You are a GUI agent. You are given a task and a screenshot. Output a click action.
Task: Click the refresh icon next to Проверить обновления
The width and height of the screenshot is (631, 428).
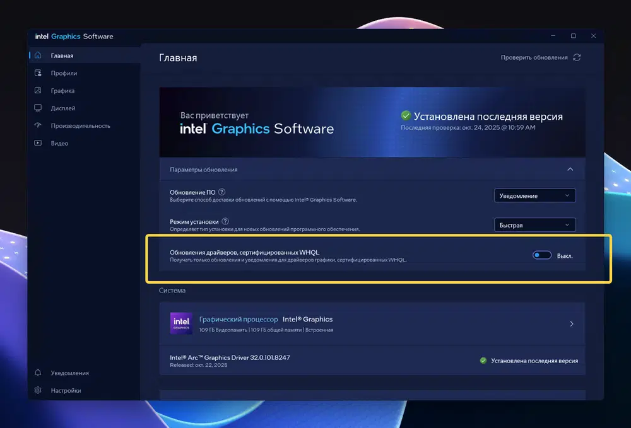(577, 57)
